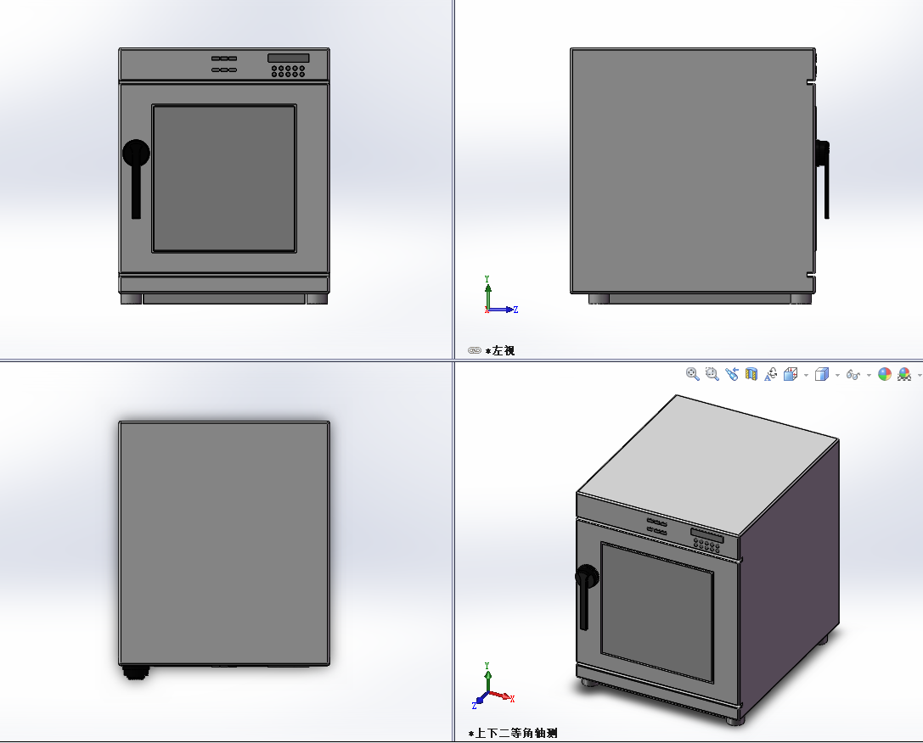Click Zoom to Fit magnifier icon
The height and width of the screenshot is (743, 923).
[692, 374]
